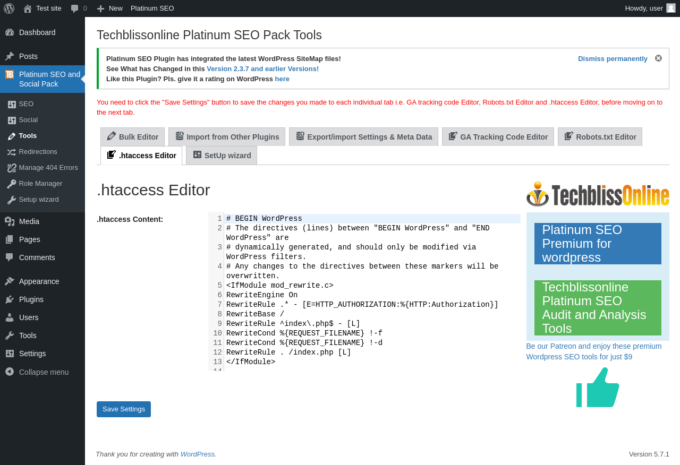This screenshot has width=680, height=465.
Task: Open the Test site menu
Action: (x=42, y=8)
